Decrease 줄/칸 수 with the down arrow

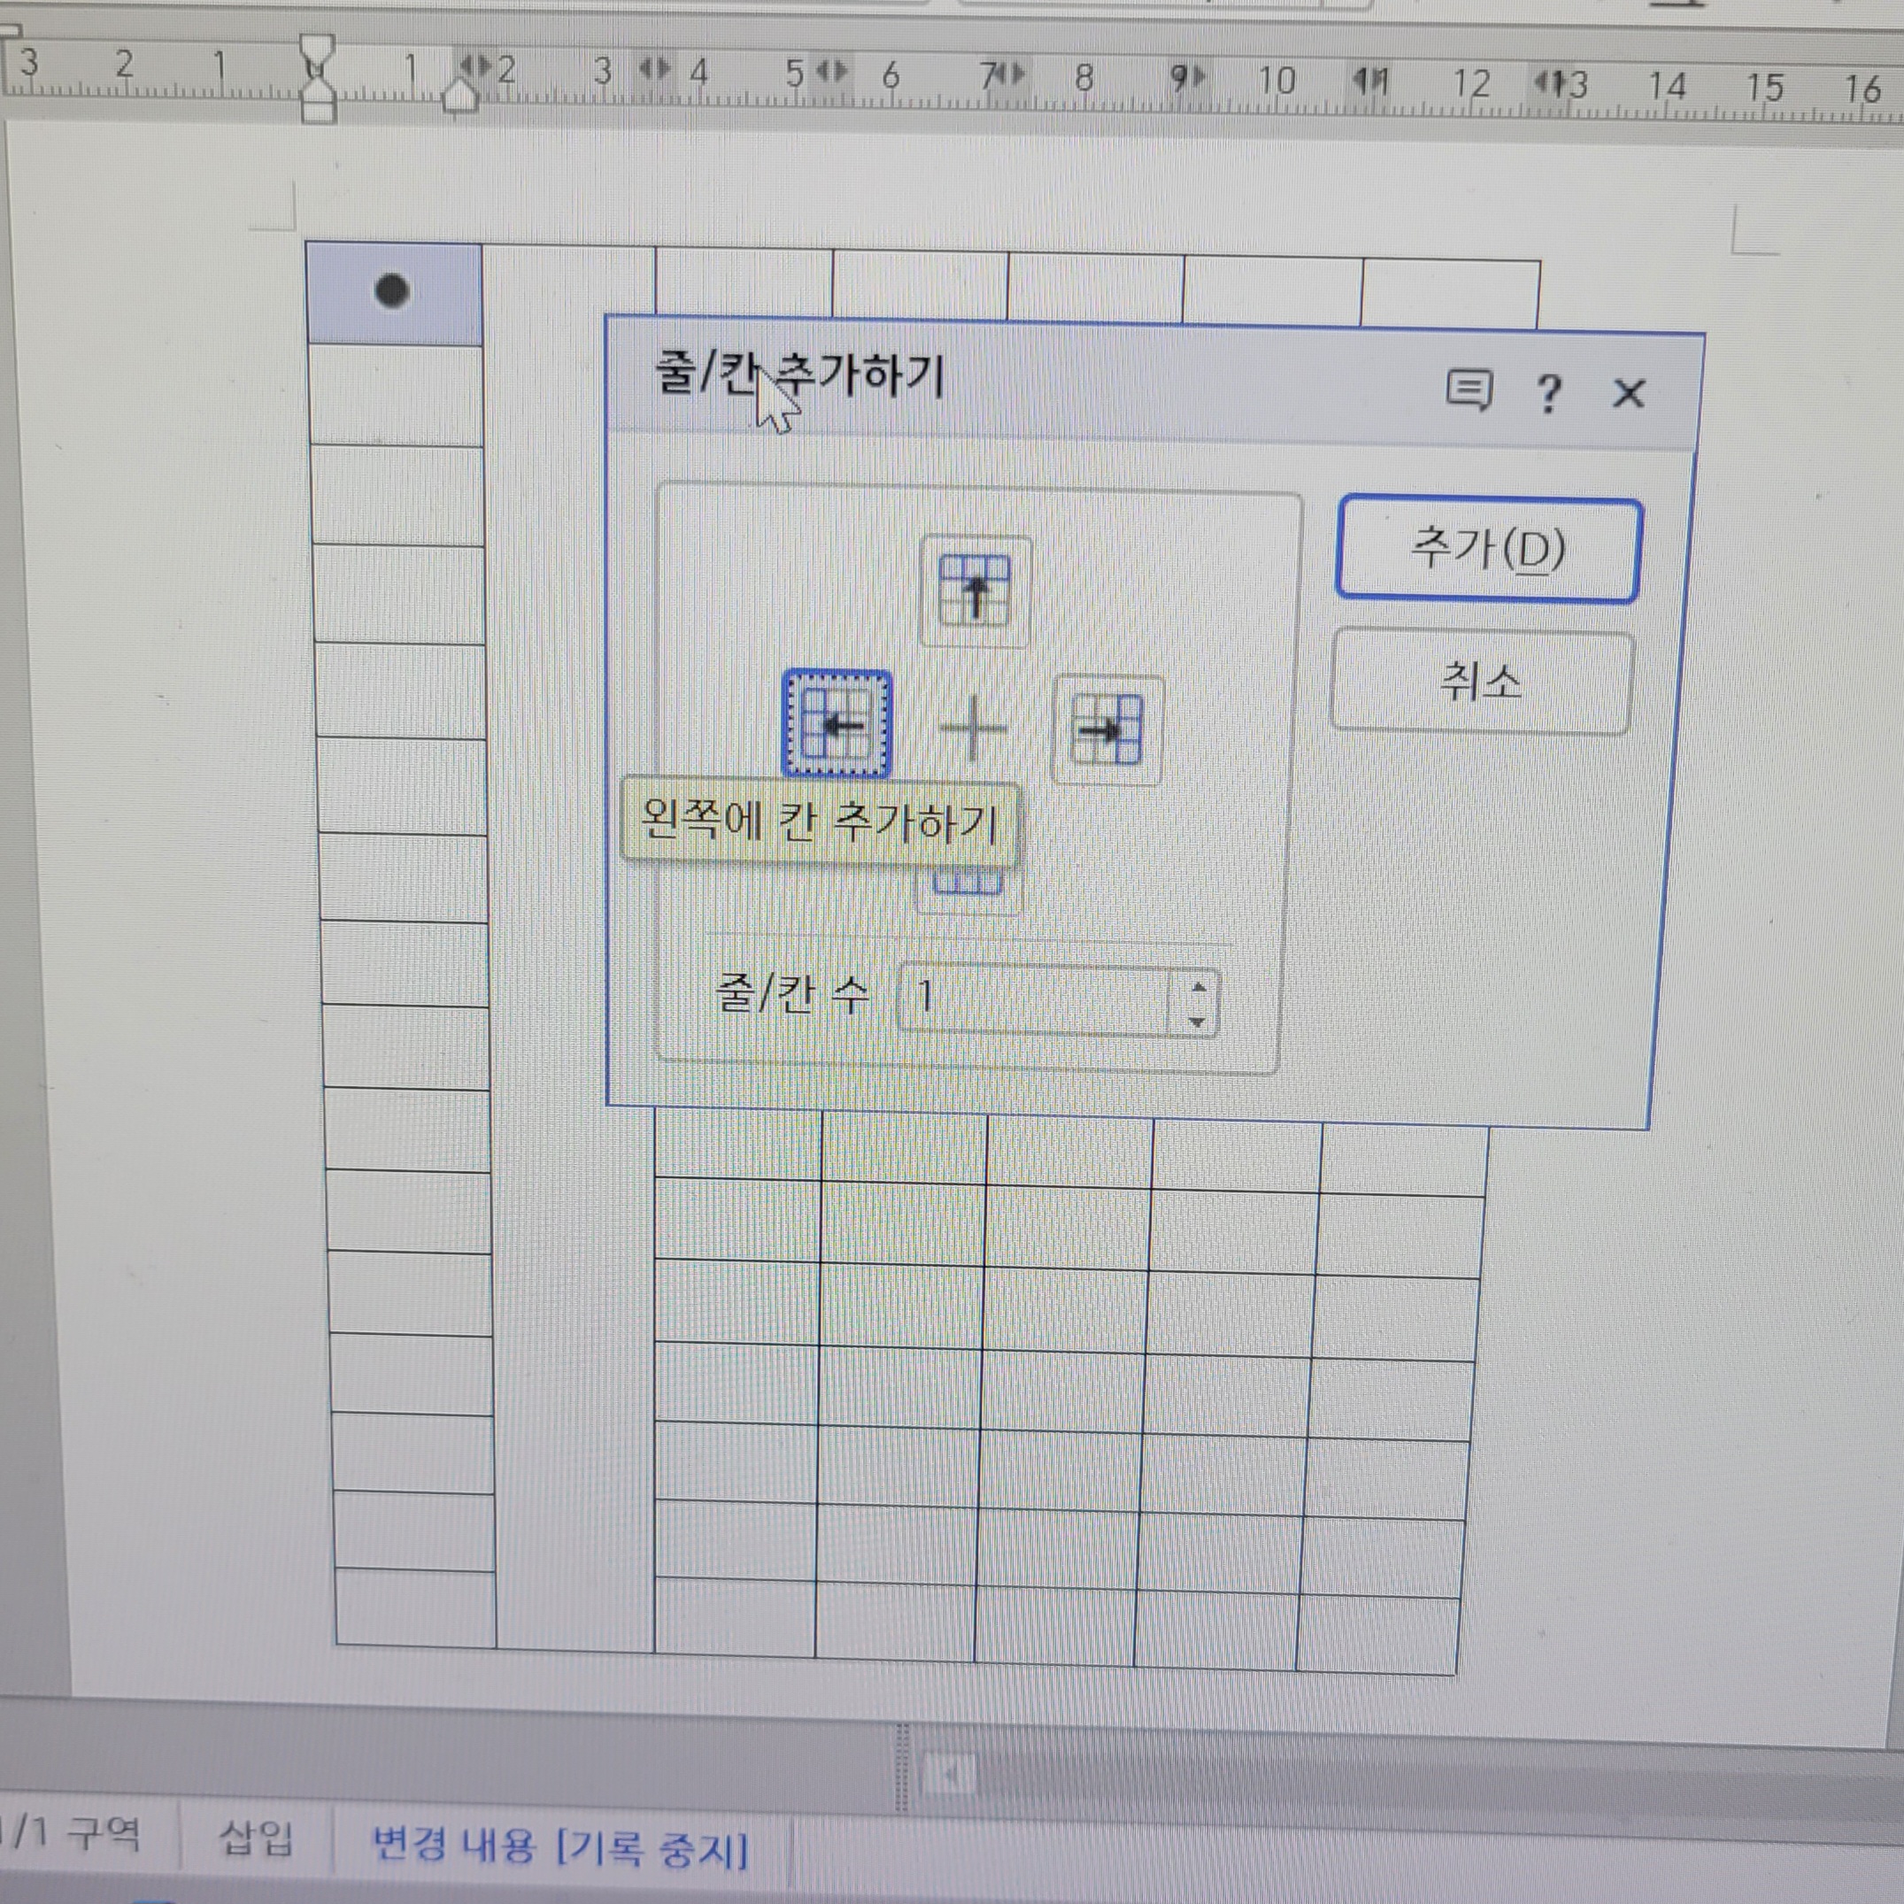(x=1197, y=1022)
